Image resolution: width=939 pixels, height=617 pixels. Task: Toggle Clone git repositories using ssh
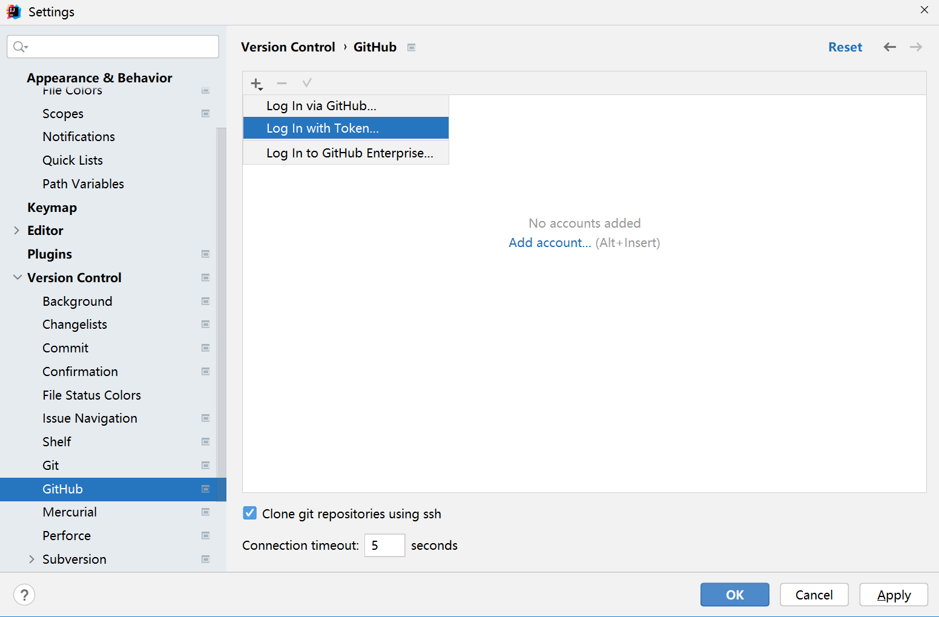coord(249,513)
